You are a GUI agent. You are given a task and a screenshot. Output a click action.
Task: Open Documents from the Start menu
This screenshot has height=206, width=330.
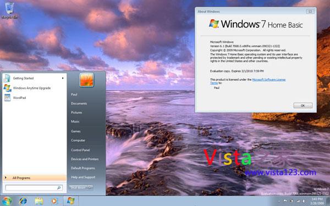tap(79, 103)
